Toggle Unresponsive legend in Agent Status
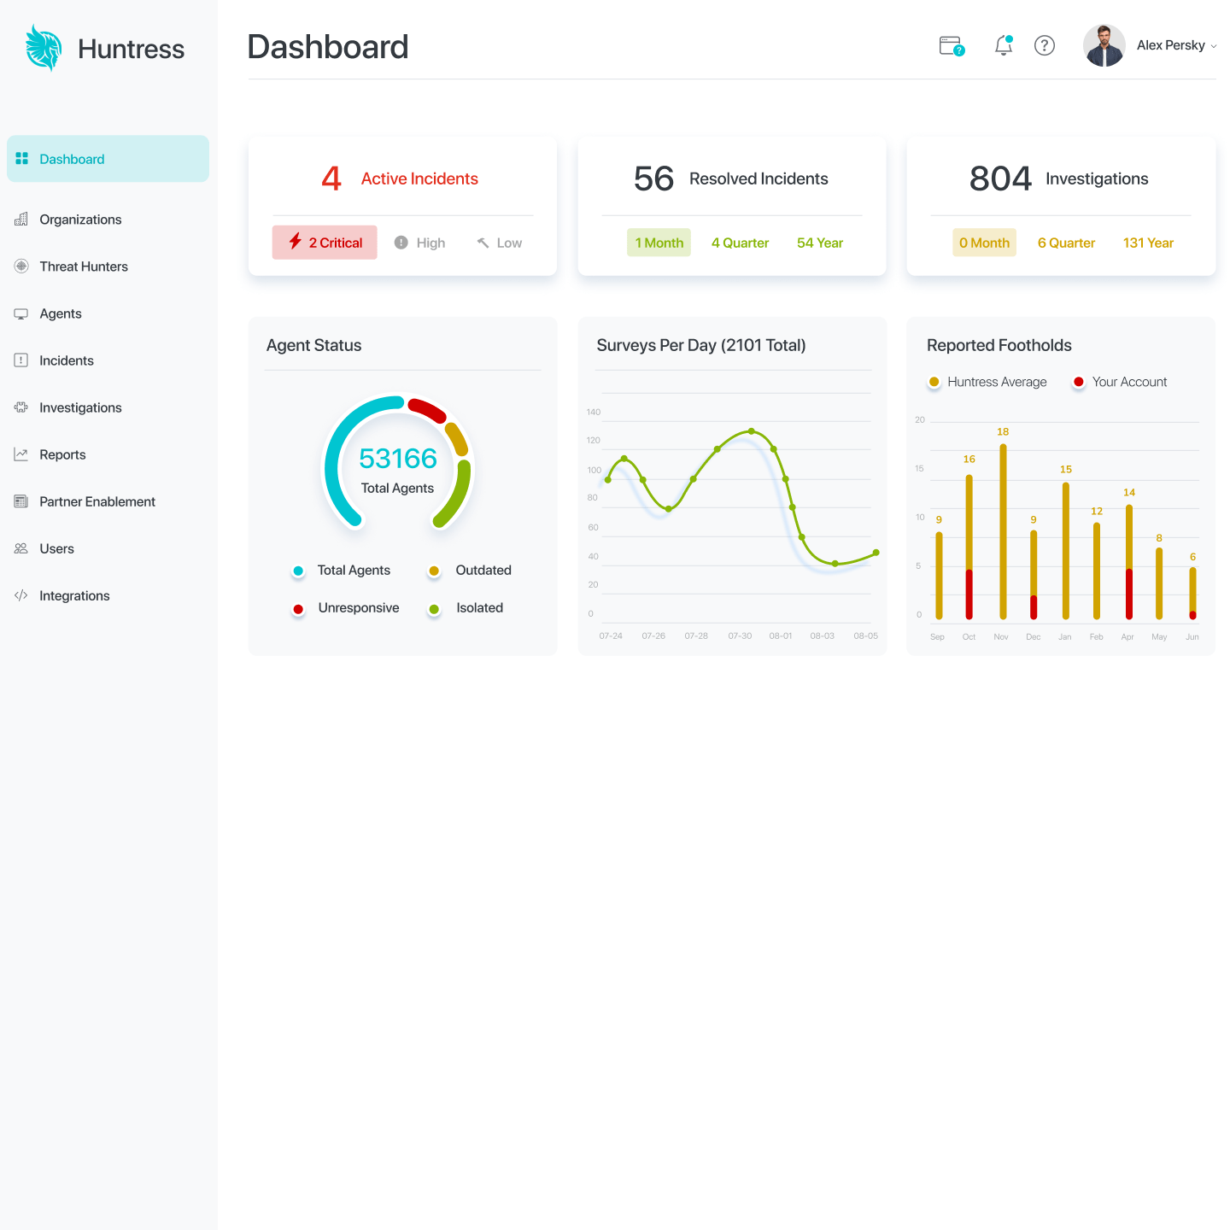 [346, 608]
